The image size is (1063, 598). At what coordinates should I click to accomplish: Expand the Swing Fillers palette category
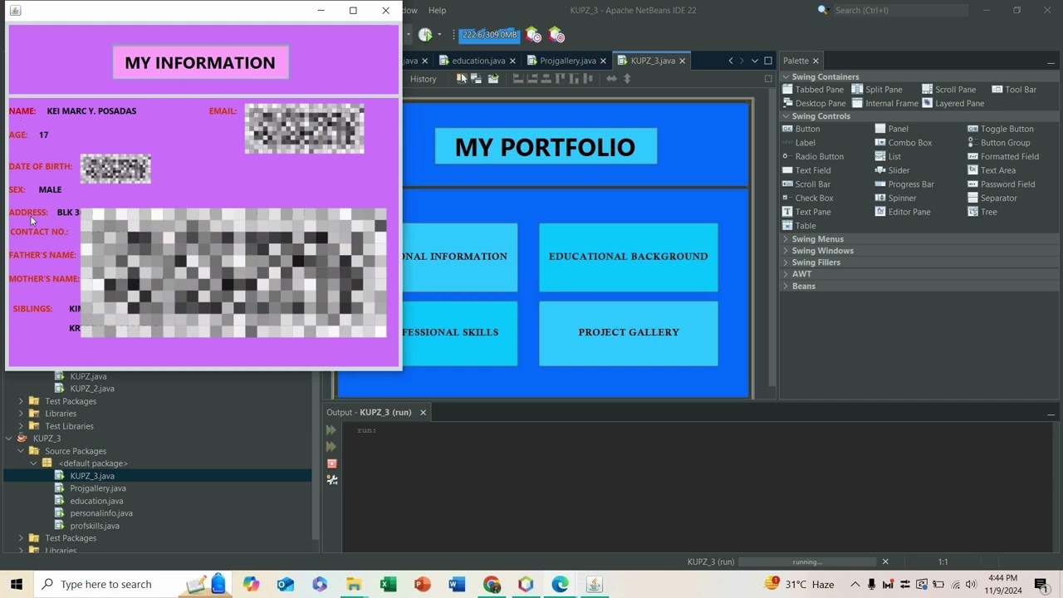pyautogui.click(x=786, y=262)
